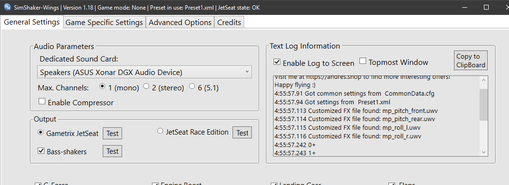The width and height of the screenshot is (509, 185).
Task: Click the log scrollbar thumb
Action: pyautogui.click(x=483, y=104)
